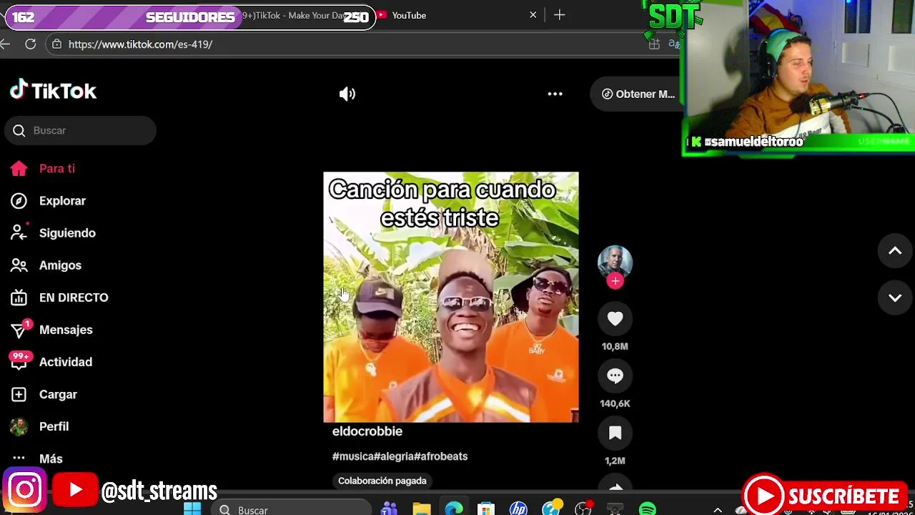Image resolution: width=915 pixels, height=515 pixels.
Task: Open a new browser tab
Action: click(559, 15)
